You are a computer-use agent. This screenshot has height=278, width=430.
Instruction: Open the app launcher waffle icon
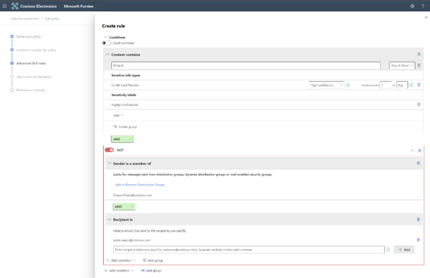pos(5,6)
